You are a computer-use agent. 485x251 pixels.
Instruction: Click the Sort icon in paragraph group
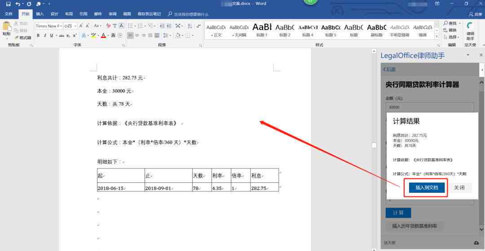[190, 26]
